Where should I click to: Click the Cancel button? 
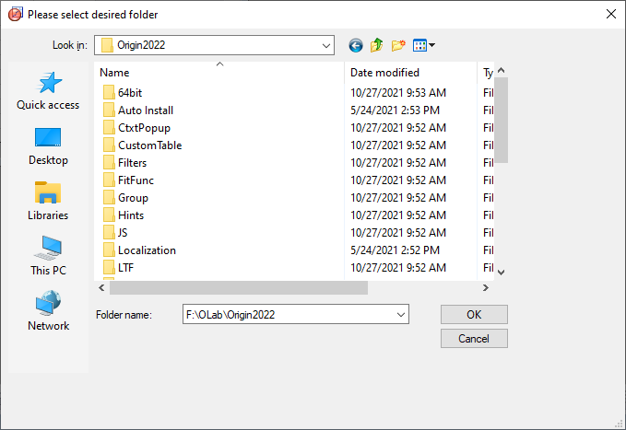[473, 339]
